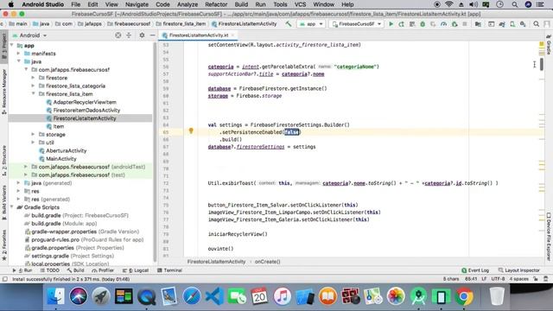
Task: Open the Layout Inspector
Action: [x=518, y=270]
